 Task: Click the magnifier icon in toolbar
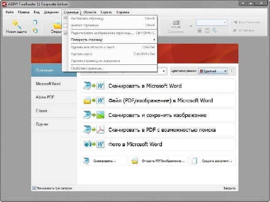[x=215, y=30]
